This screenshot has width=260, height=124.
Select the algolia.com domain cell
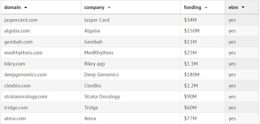pos(17,31)
